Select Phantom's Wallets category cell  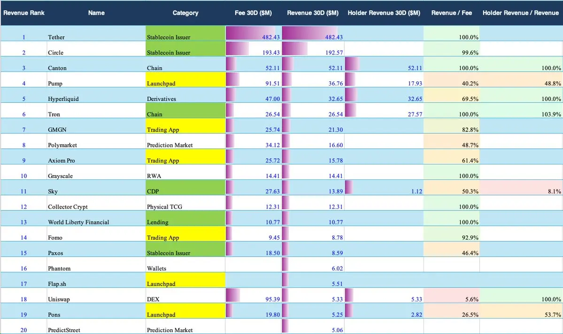[x=185, y=265]
